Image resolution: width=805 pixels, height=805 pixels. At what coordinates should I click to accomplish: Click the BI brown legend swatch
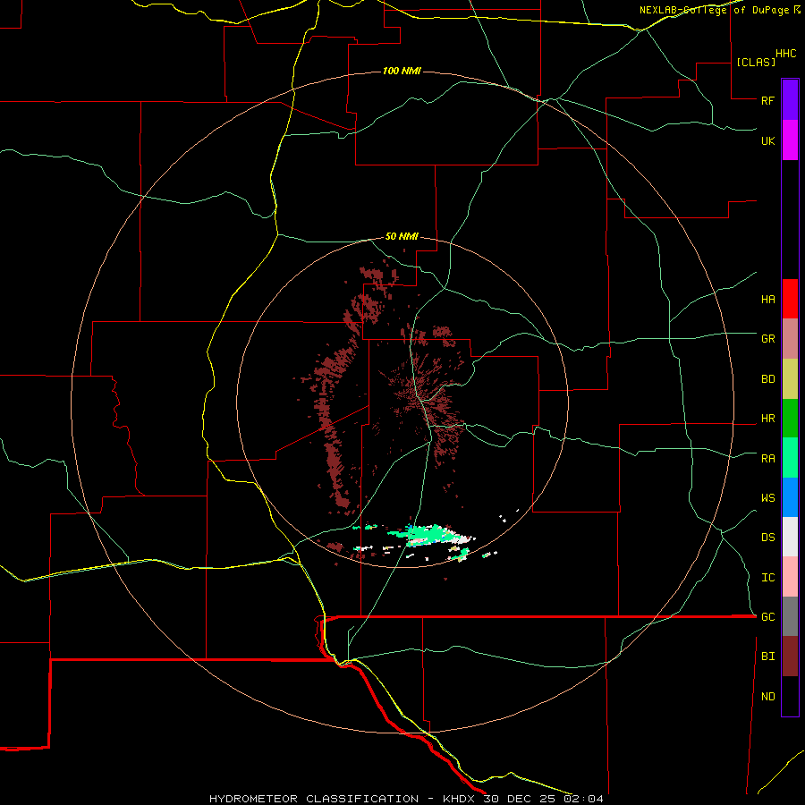pos(790,657)
